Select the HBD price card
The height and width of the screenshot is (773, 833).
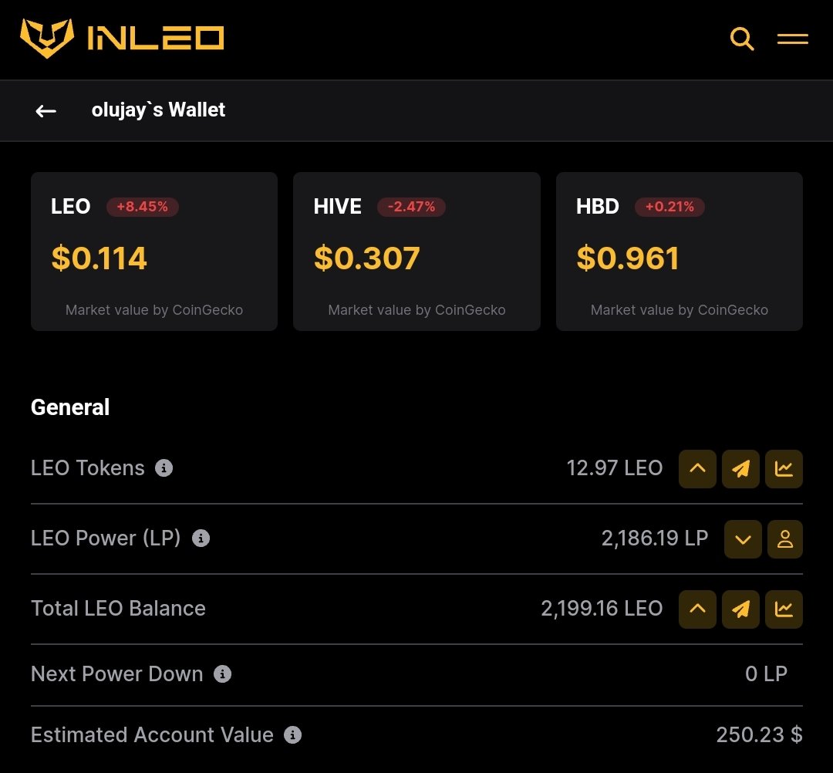(x=679, y=251)
